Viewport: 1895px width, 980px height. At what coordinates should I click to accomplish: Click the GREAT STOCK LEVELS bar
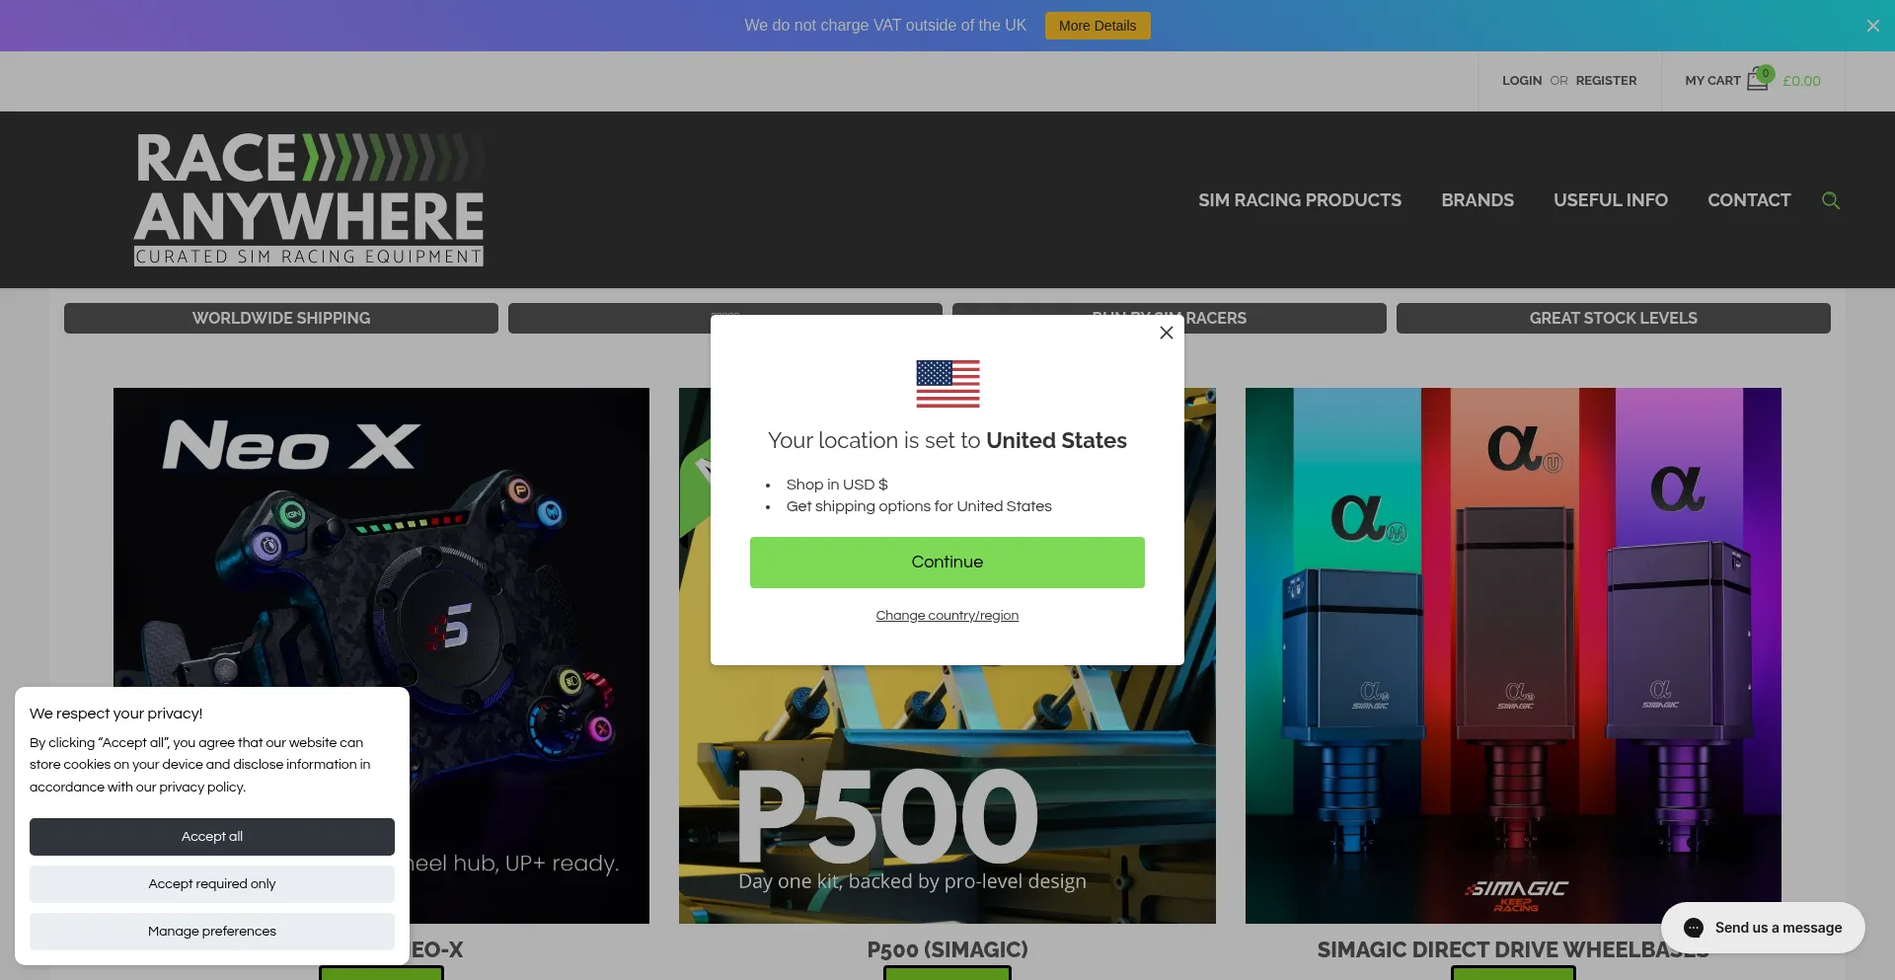coord(1614,318)
